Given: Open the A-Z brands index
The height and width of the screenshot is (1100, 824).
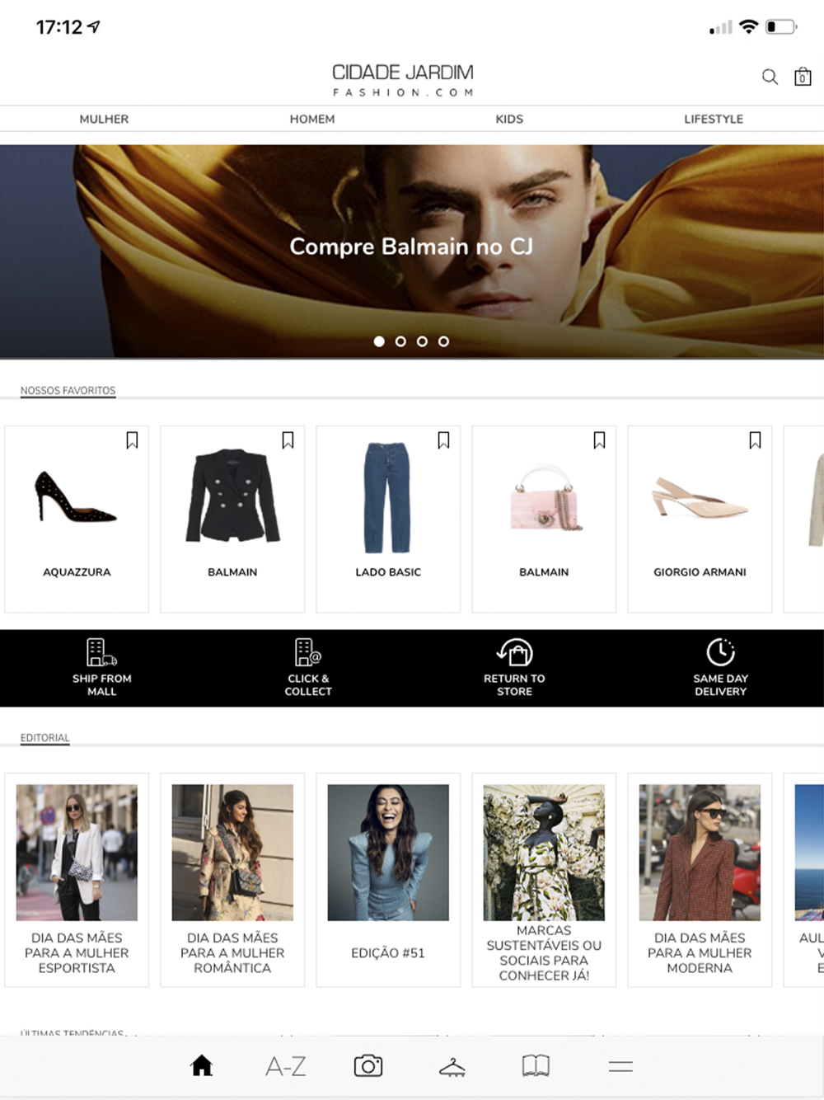Looking at the screenshot, I should pos(286,1066).
